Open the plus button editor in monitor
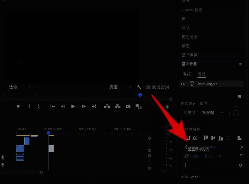Image resolution: width=249 pixels, height=184 pixels. tap(167, 107)
